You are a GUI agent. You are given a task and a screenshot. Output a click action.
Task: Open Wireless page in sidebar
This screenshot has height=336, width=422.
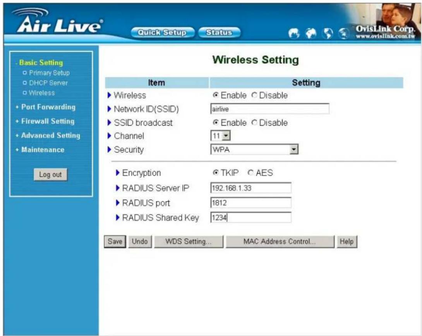coord(42,93)
